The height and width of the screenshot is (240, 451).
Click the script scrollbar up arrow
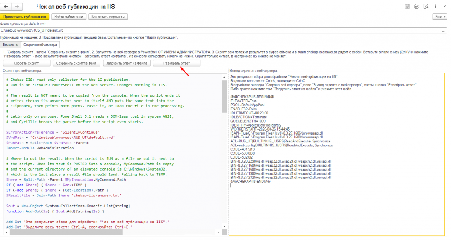[x=224, y=77]
